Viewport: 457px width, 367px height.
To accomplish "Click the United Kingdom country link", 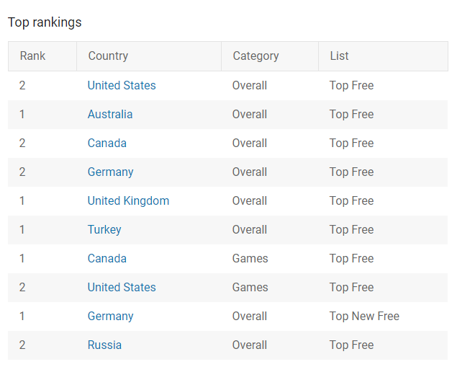I will click(x=128, y=200).
